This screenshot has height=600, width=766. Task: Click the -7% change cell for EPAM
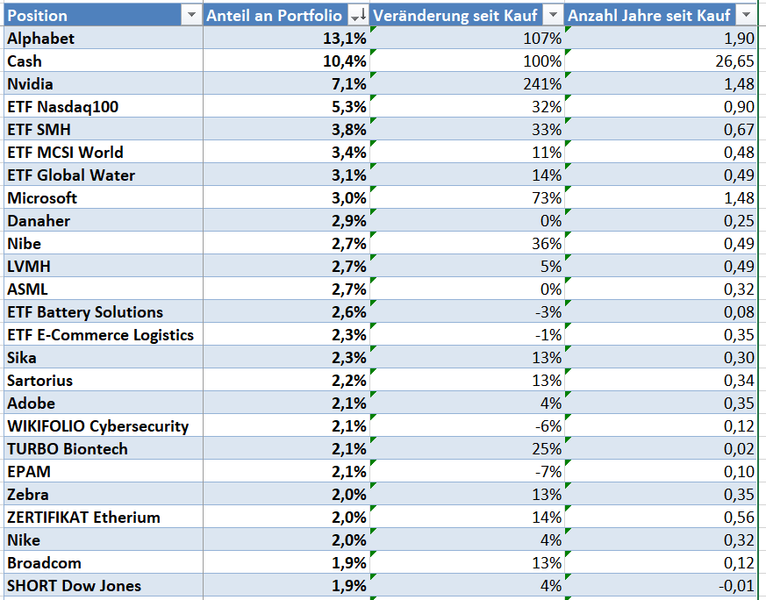(468, 472)
